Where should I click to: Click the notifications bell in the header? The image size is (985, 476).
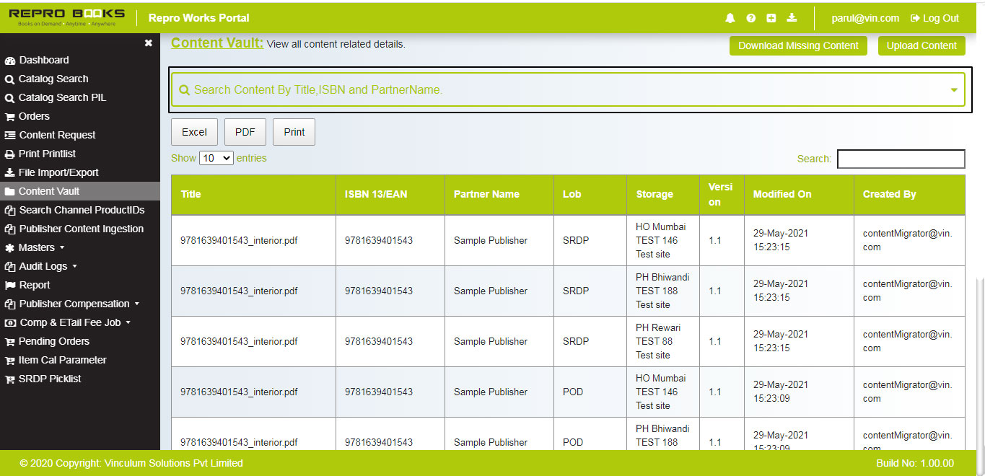pos(730,18)
